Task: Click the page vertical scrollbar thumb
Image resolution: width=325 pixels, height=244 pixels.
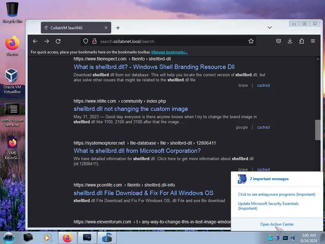Action: (x=318, y=130)
